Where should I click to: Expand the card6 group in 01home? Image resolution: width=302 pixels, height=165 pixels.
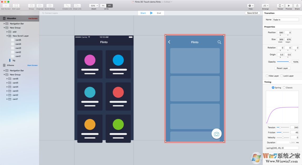click(7, 79)
